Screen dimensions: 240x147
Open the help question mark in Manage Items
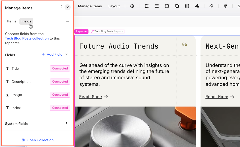coord(62,7)
